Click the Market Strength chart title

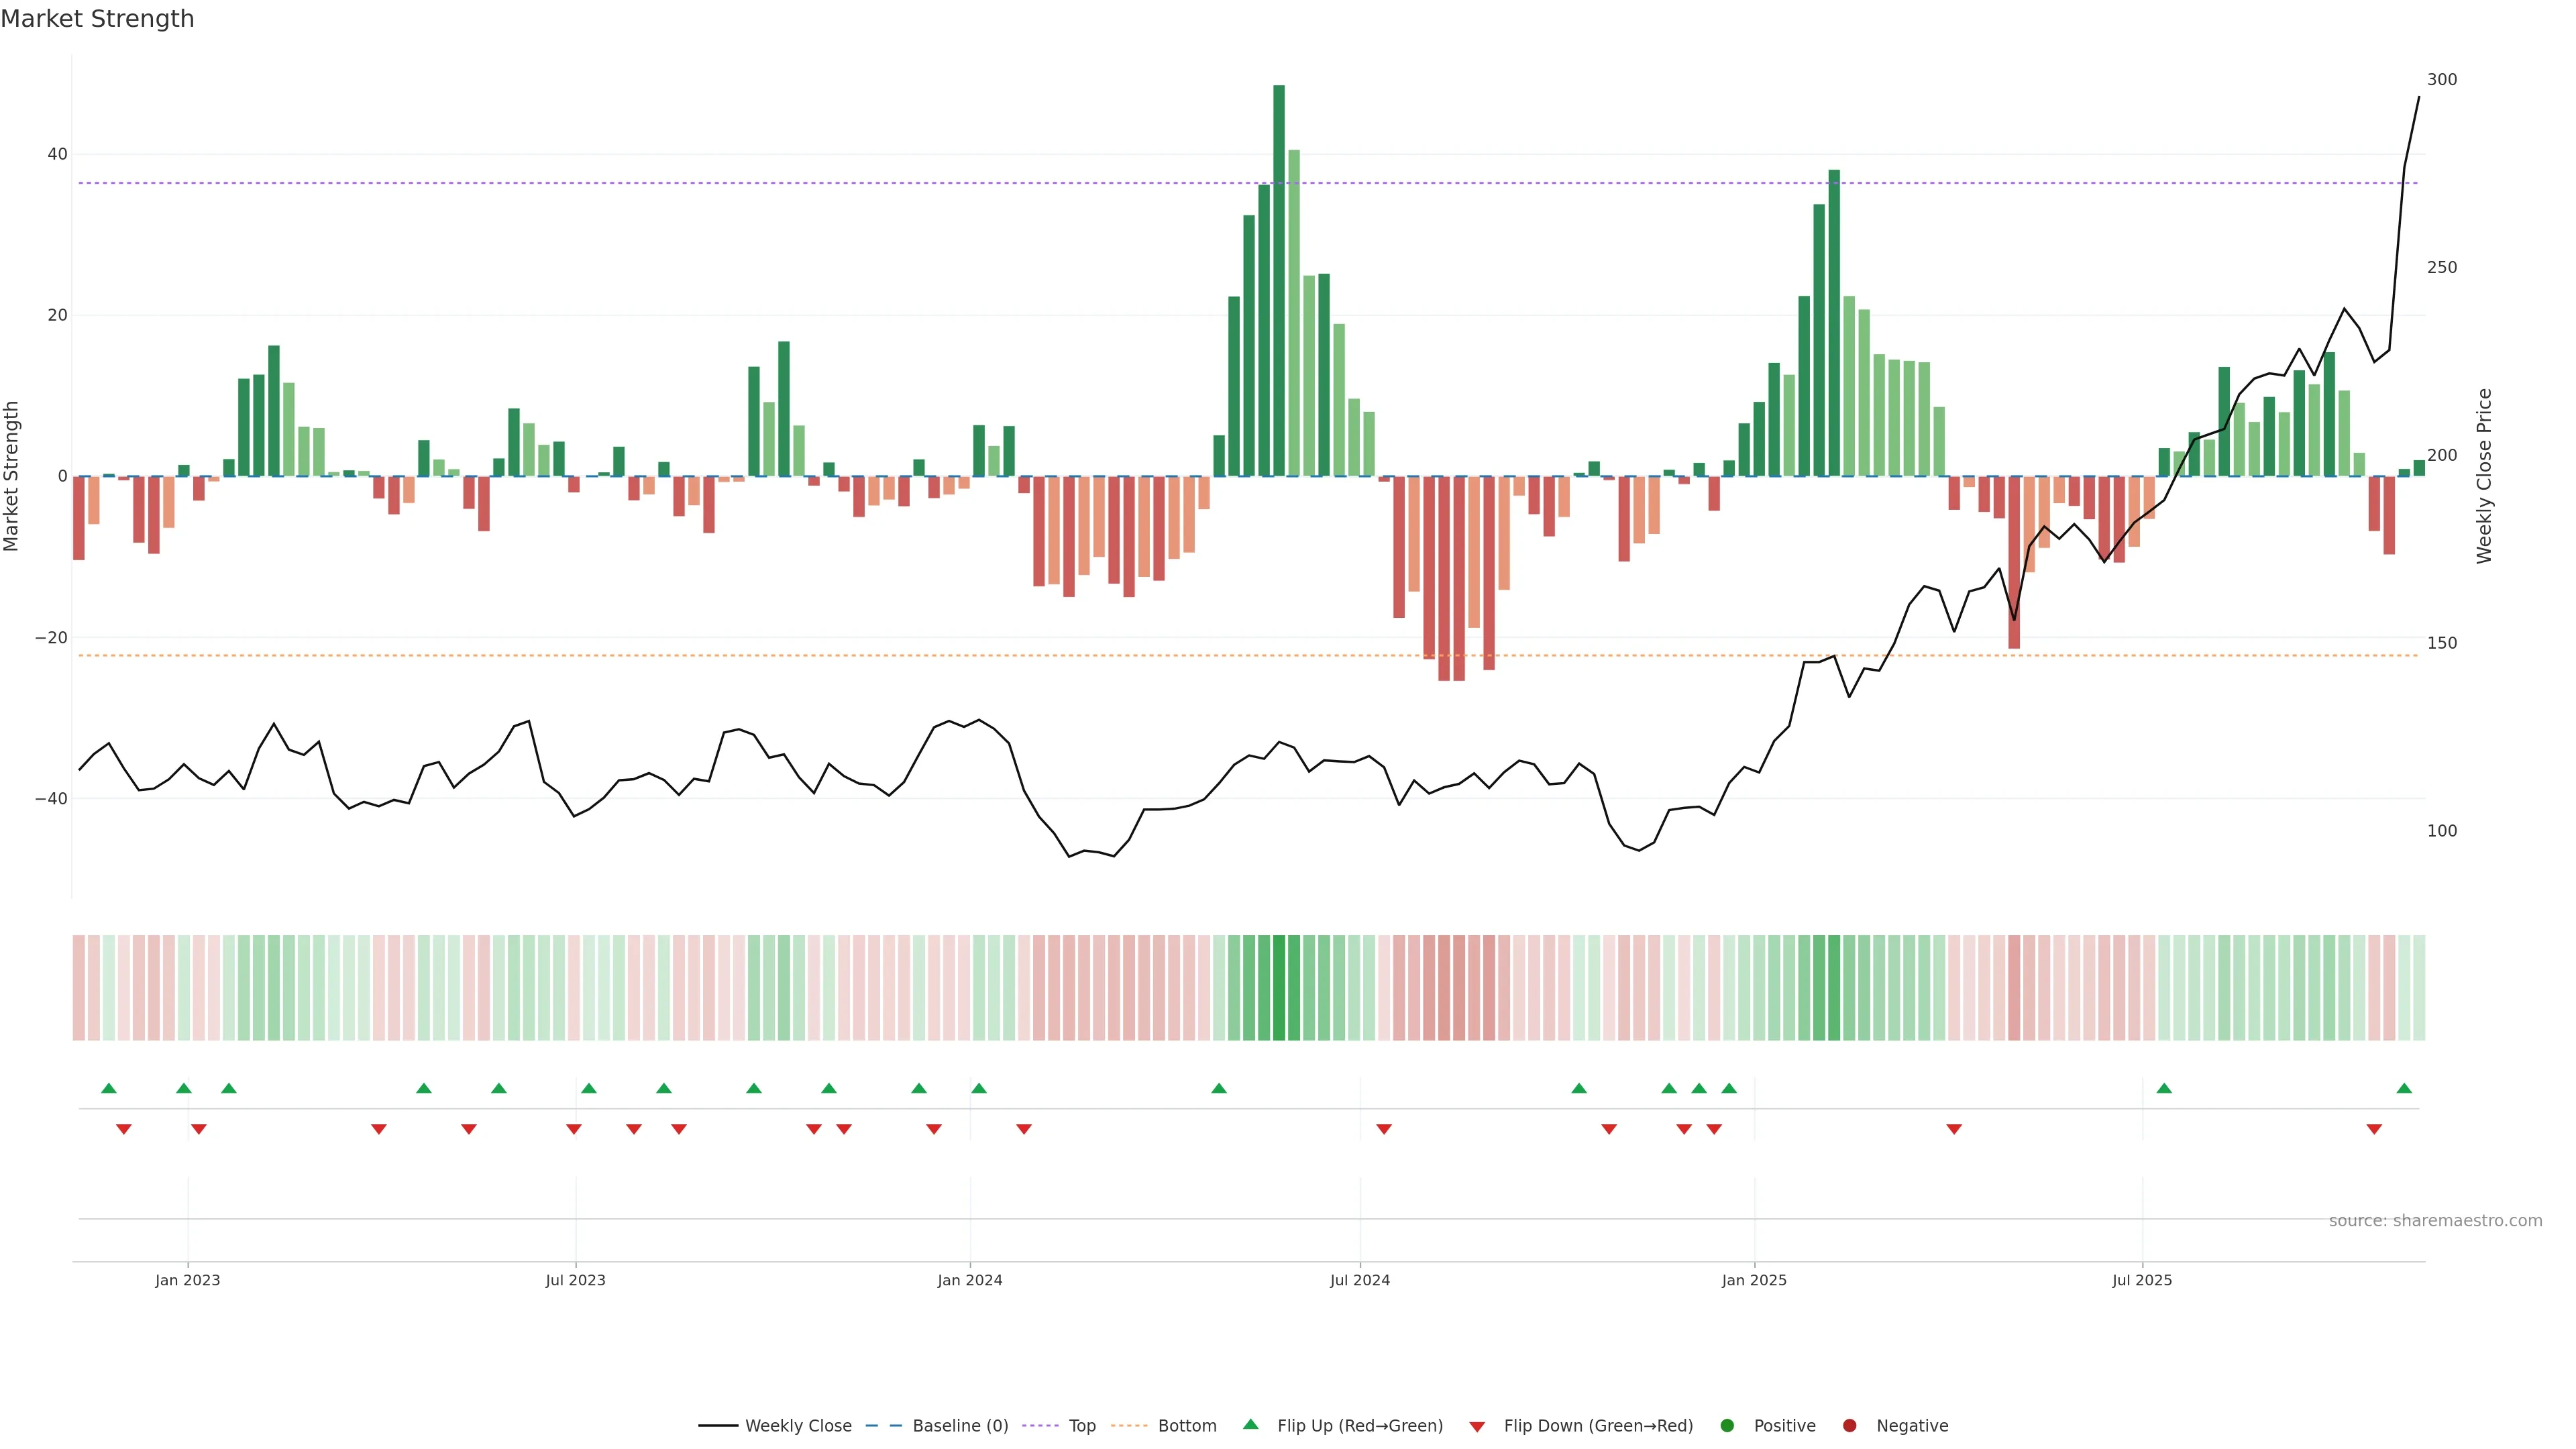[x=97, y=19]
